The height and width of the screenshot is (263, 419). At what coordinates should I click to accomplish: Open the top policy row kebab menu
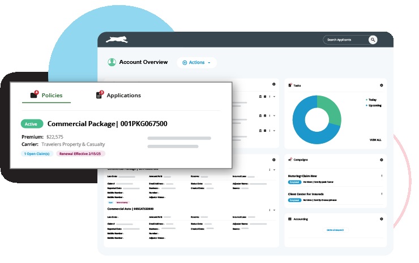270,97
